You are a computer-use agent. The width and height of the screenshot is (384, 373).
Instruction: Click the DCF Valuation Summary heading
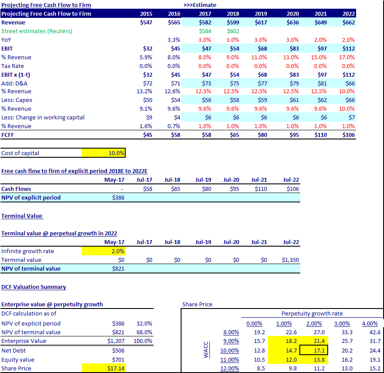34,287
